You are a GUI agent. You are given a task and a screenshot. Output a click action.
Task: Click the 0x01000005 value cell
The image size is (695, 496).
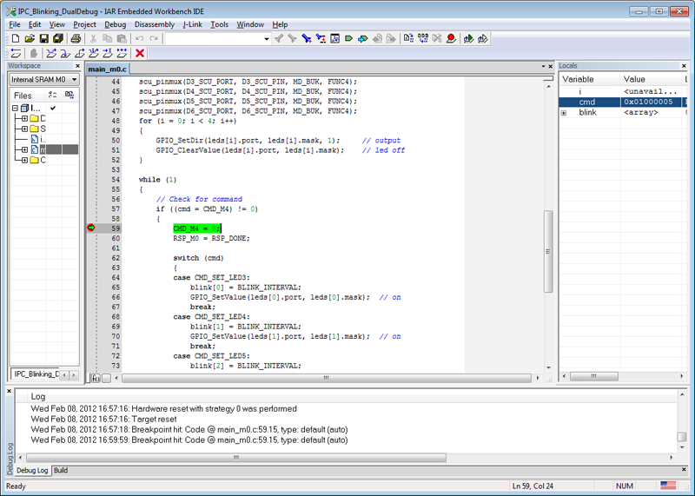[x=648, y=102]
